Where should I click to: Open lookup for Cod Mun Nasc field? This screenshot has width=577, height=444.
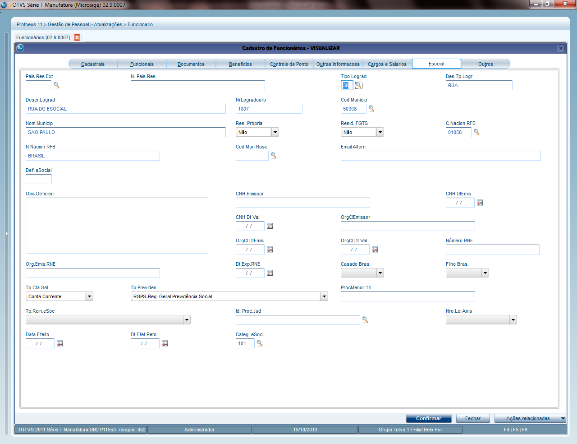pyautogui.click(x=274, y=156)
